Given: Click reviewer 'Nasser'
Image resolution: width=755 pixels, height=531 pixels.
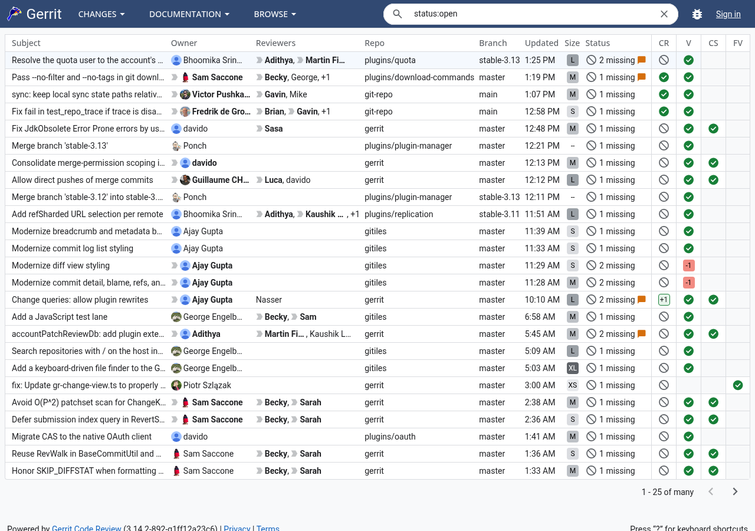Looking at the screenshot, I should click(269, 300).
